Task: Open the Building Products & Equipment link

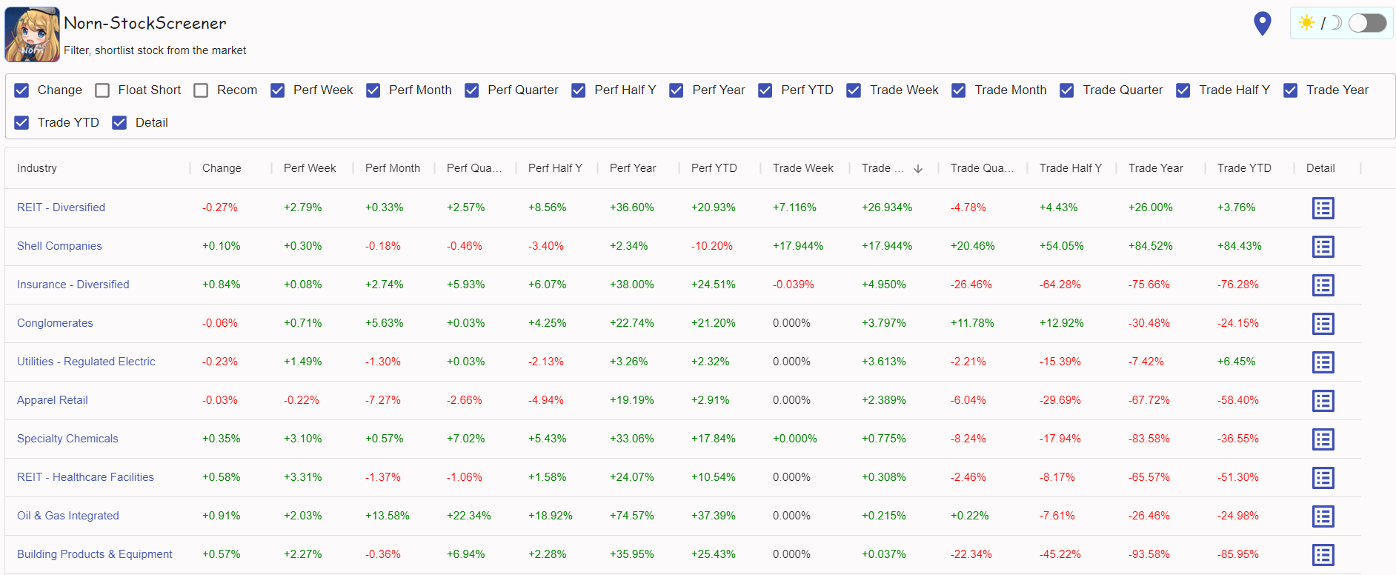Action: click(94, 554)
